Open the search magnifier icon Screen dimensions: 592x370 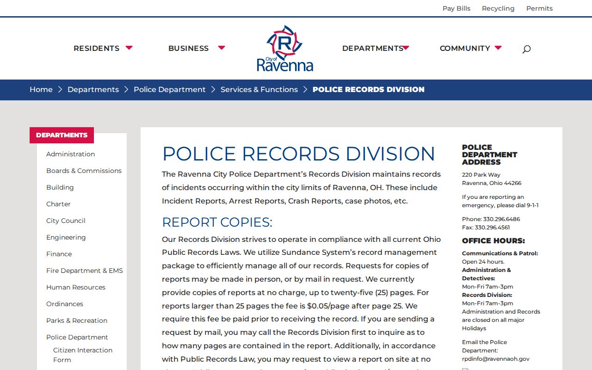coord(526,49)
